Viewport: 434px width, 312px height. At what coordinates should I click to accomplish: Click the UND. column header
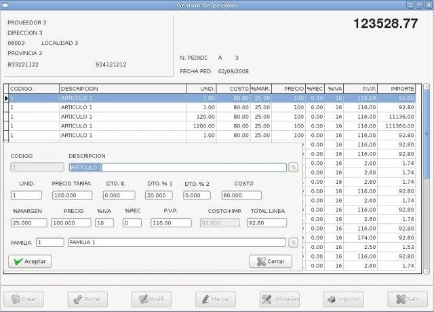pyautogui.click(x=201, y=89)
